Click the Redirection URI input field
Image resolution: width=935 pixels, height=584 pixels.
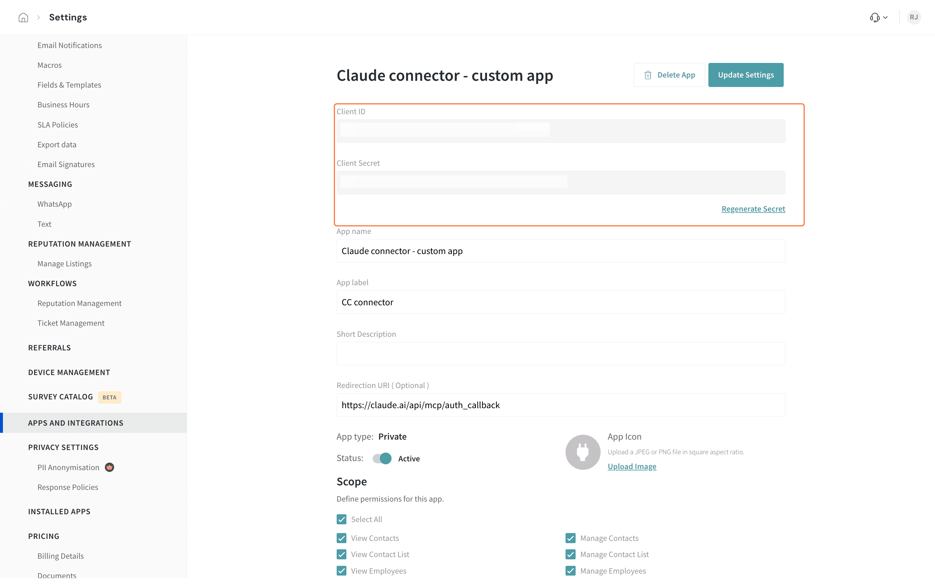[x=561, y=405]
